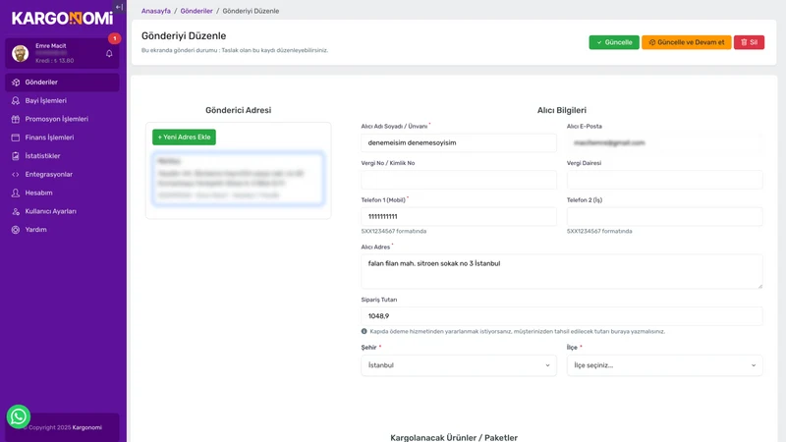The height and width of the screenshot is (442, 786).
Task: Click Güncelle ve Devam et button
Action: pos(686,42)
